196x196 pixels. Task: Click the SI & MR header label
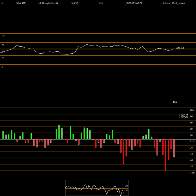pyautogui.click(x=21, y=3)
